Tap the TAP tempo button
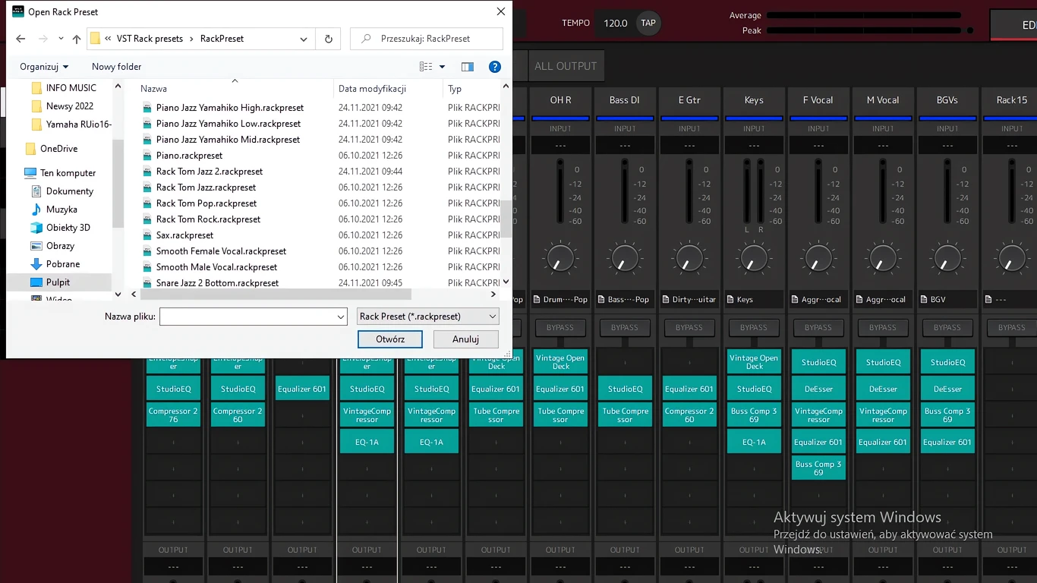Screen dimensions: 1037x583 click(x=648, y=23)
